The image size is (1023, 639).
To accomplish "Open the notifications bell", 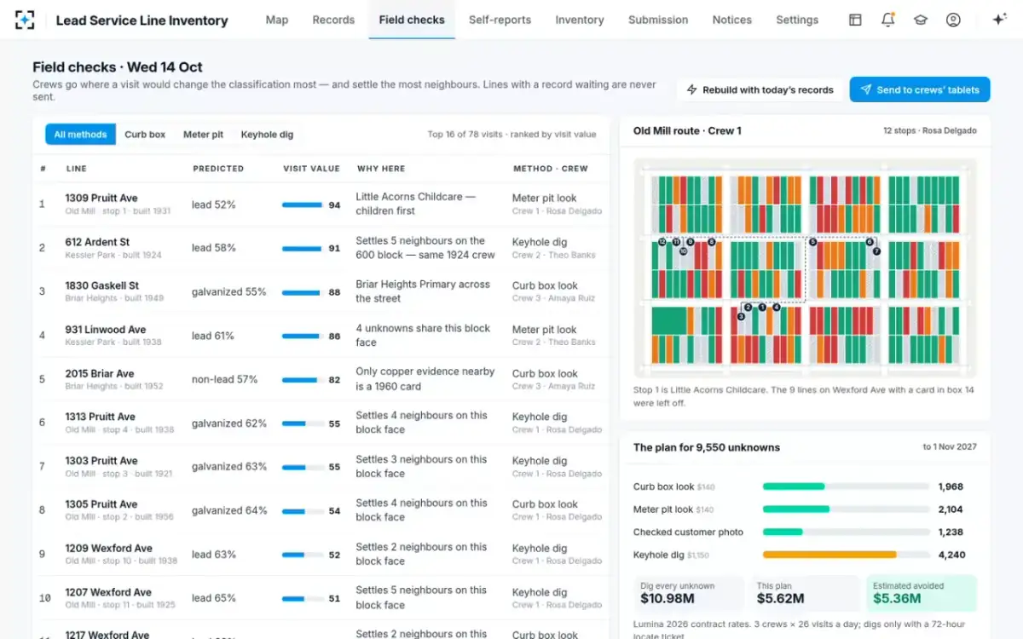I will (x=887, y=20).
